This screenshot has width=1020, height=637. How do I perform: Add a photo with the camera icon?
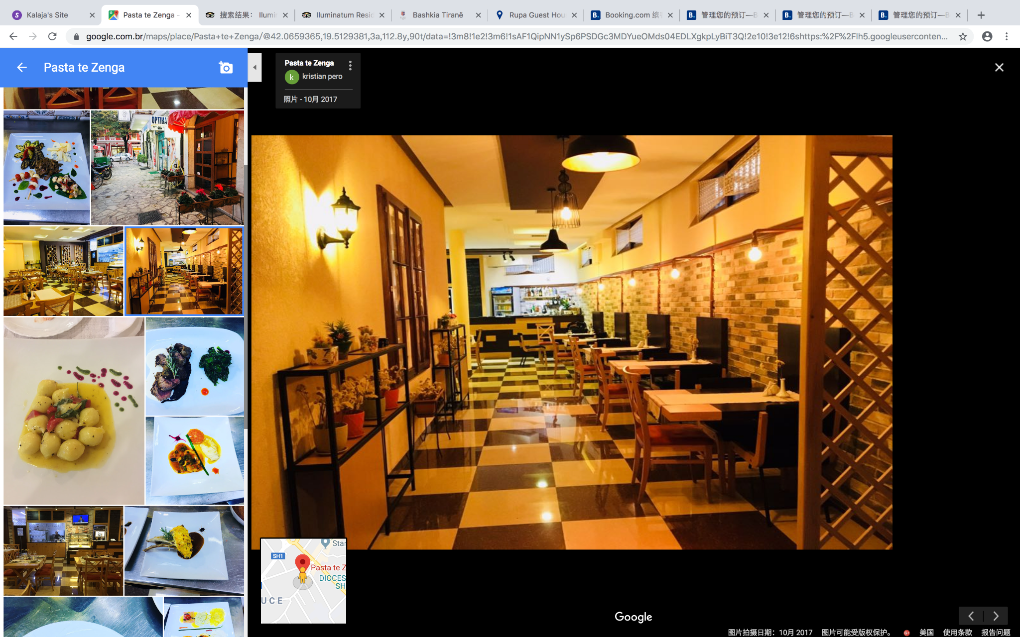226,68
